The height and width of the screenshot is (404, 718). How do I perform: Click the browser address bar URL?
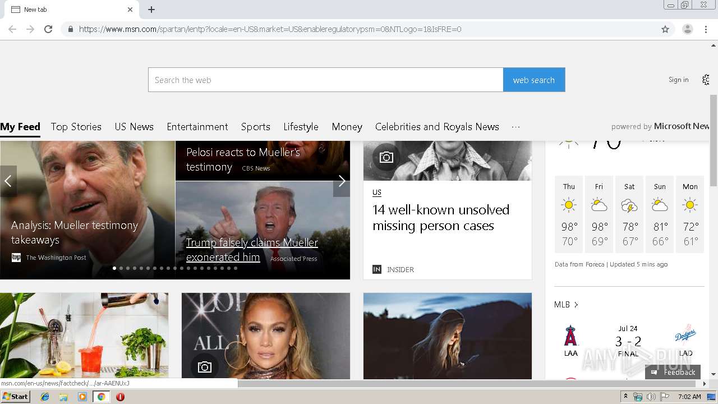[x=270, y=29]
